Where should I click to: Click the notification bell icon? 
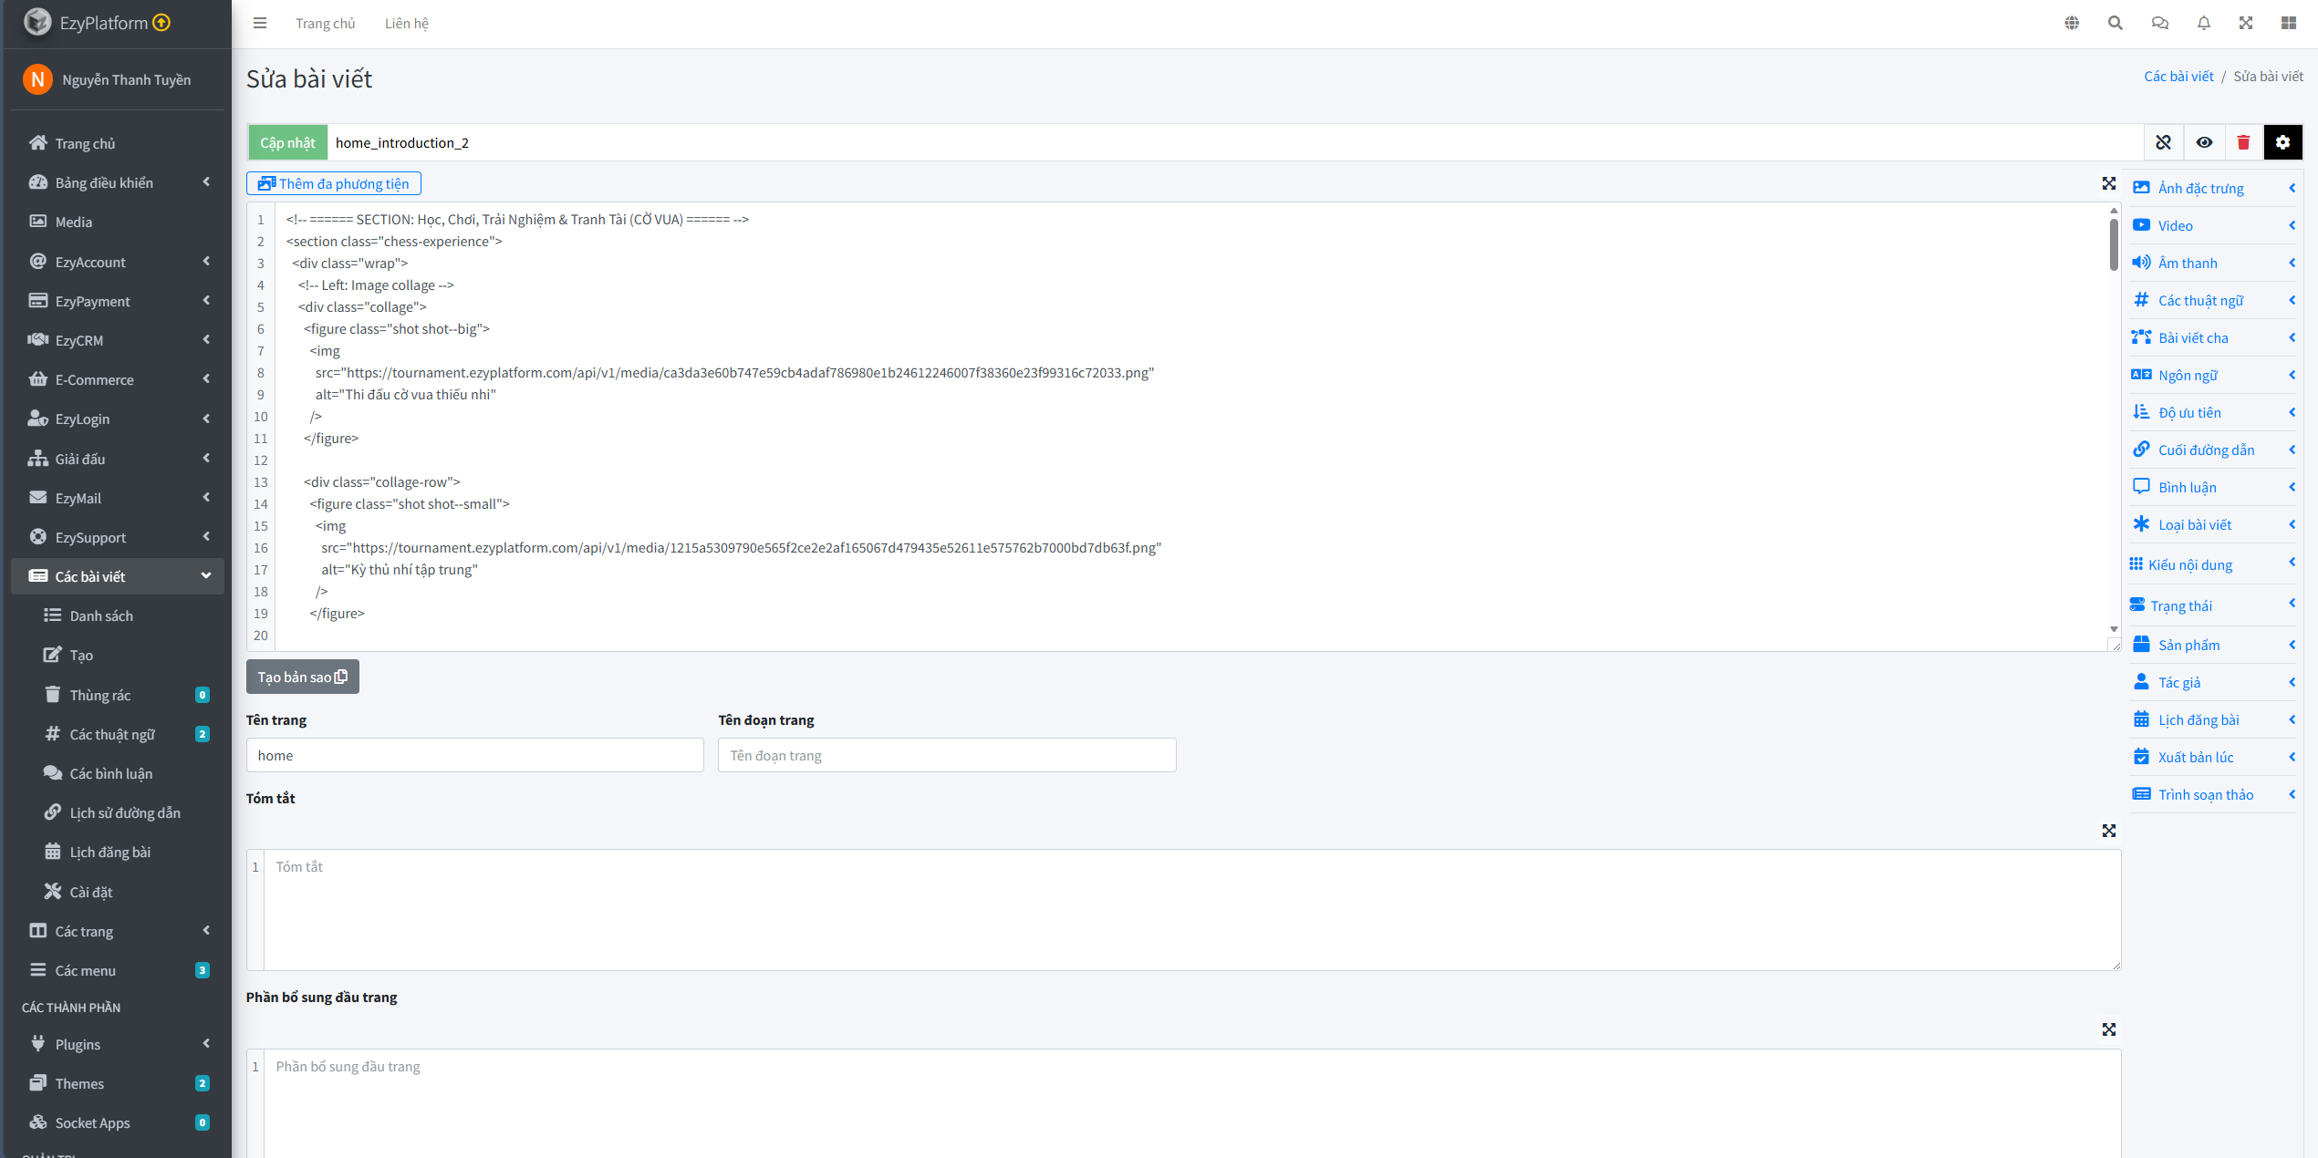[2203, 24]
